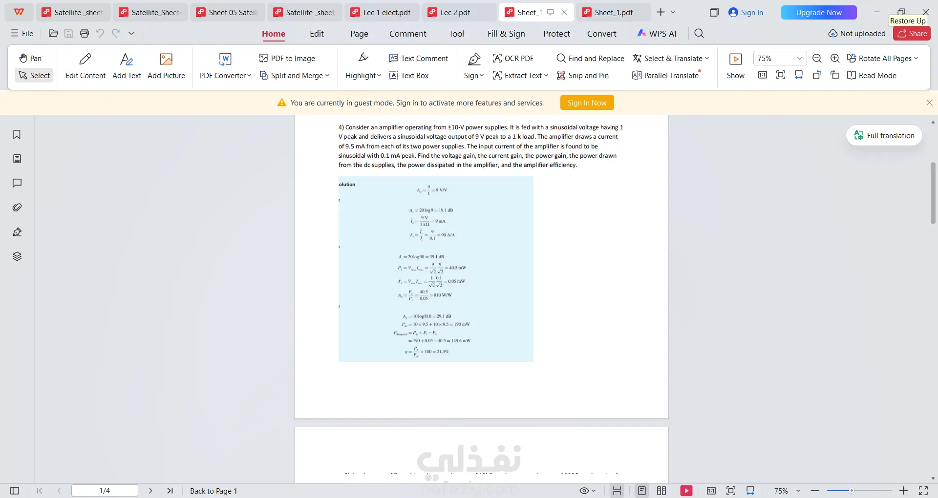
Task: Insert a Text Box
Action: coord(409,75)
